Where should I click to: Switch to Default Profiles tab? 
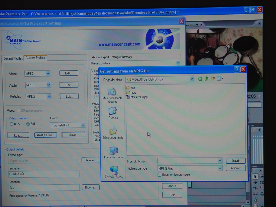click(x=13, y=58)
